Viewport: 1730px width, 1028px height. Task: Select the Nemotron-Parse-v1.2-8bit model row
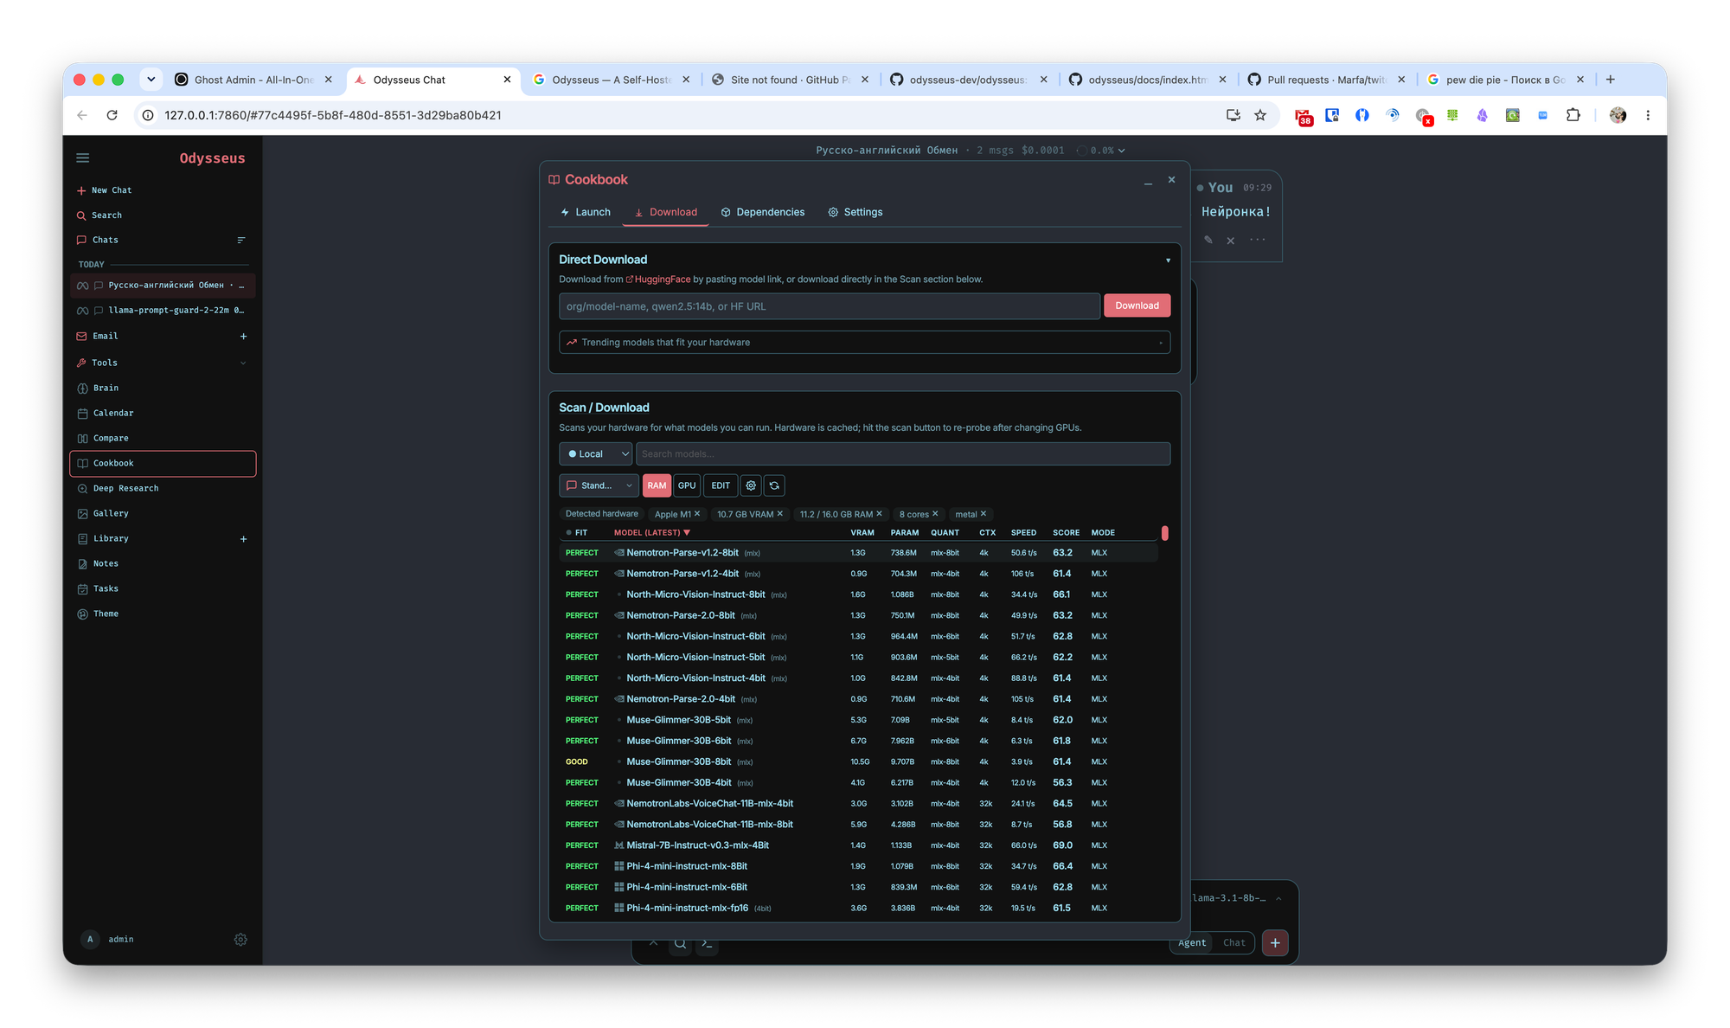[858, 553]
